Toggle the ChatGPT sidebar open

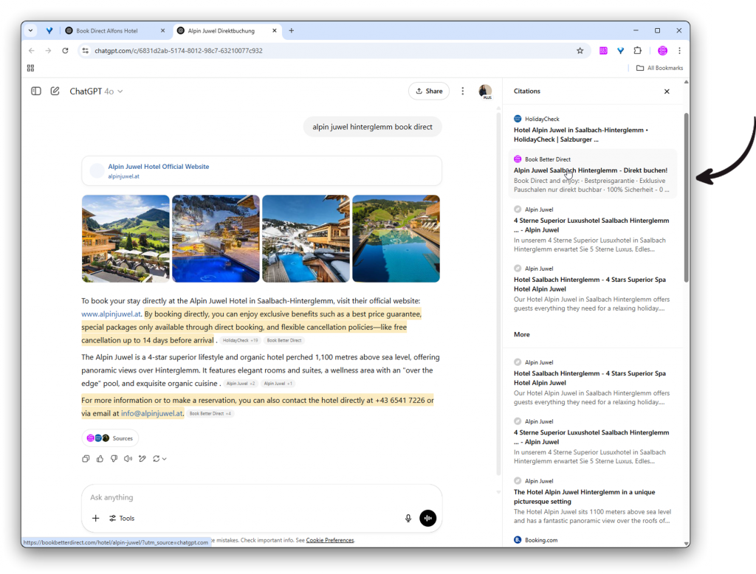pos(35,91)
